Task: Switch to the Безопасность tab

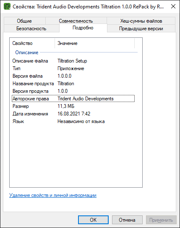Action: click(31, 29)
